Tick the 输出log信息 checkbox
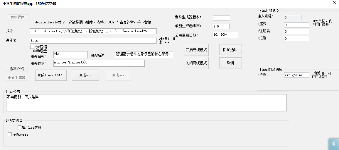The image size is (339, 150). [x=20, y=127]
